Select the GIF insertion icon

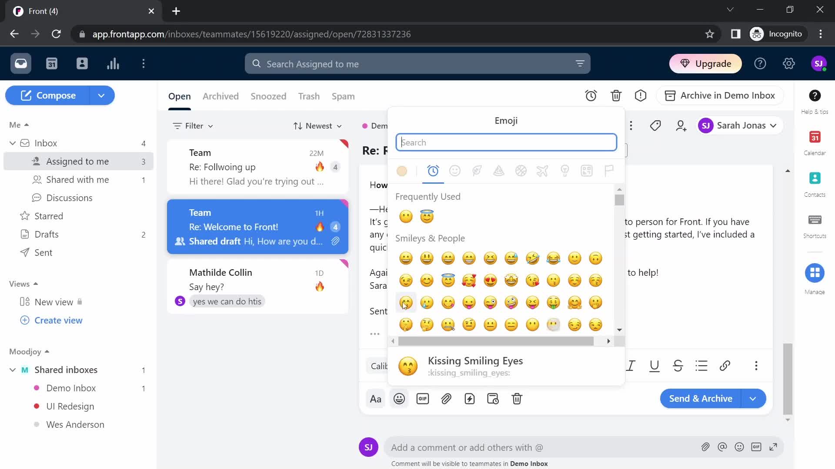pyautogui.click(x=423, y=399)
